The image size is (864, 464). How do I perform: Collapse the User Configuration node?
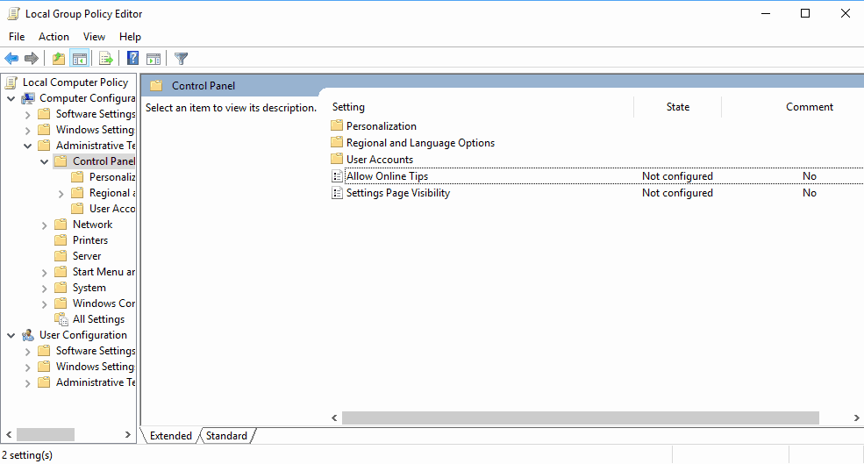coord(11,336)
